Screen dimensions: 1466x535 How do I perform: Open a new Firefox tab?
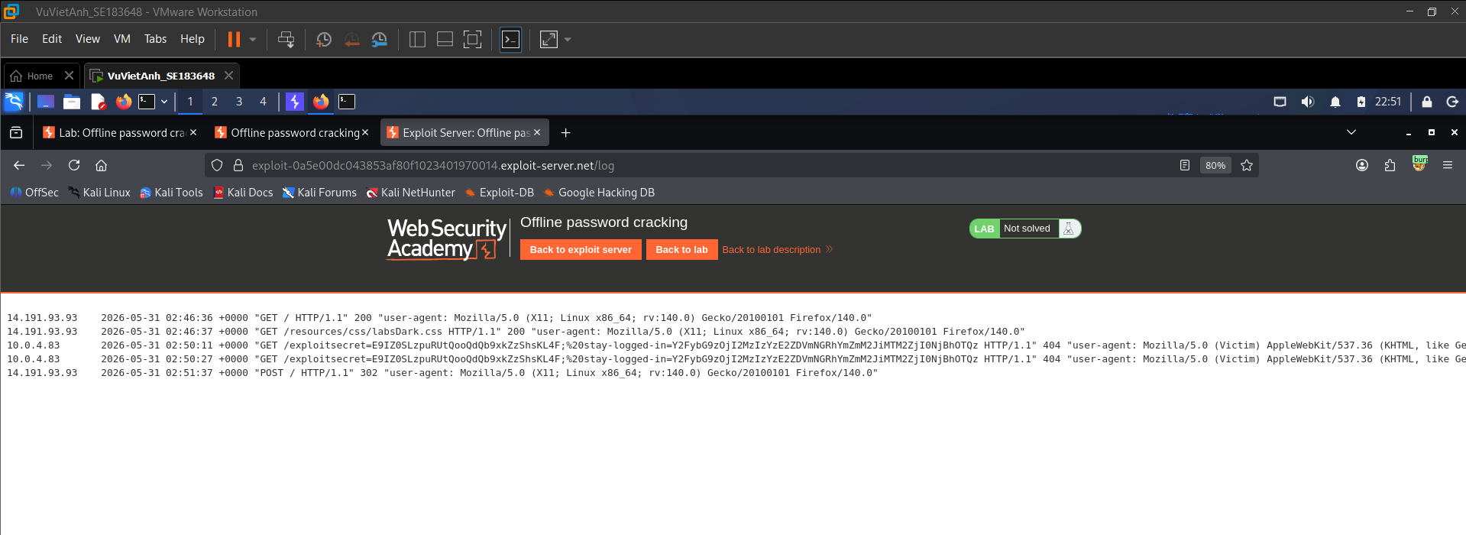[565, 133]
